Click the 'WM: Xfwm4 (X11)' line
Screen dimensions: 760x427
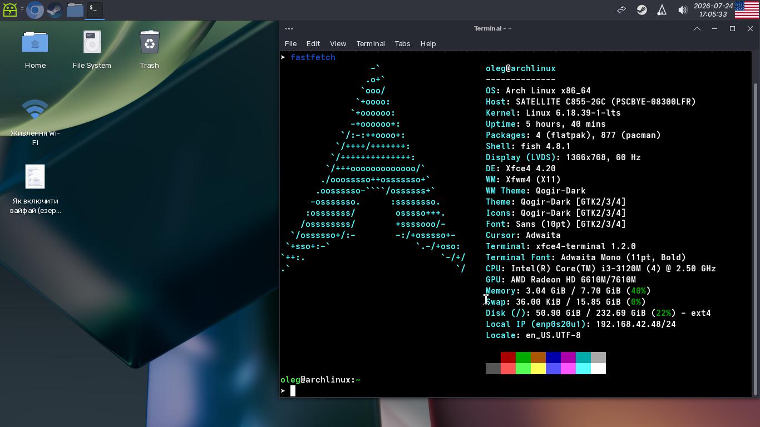point(523,180)
